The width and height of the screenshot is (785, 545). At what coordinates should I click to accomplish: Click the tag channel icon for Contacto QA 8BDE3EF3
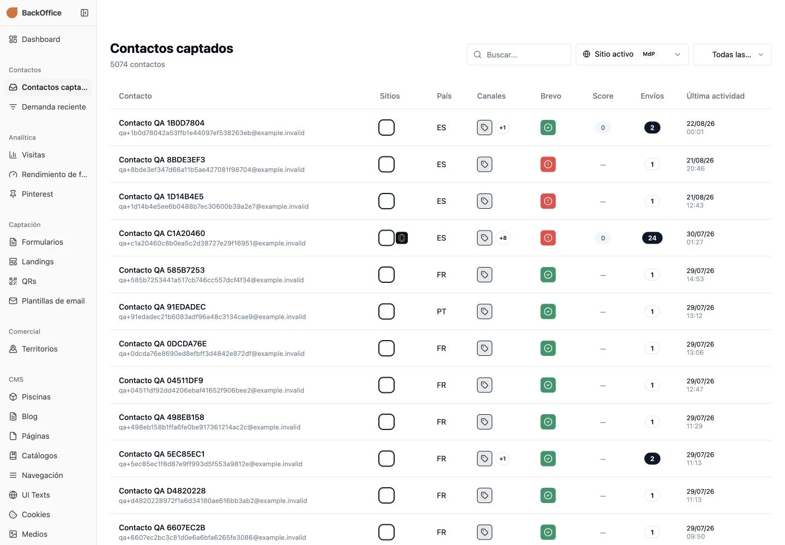coord(485,165)
